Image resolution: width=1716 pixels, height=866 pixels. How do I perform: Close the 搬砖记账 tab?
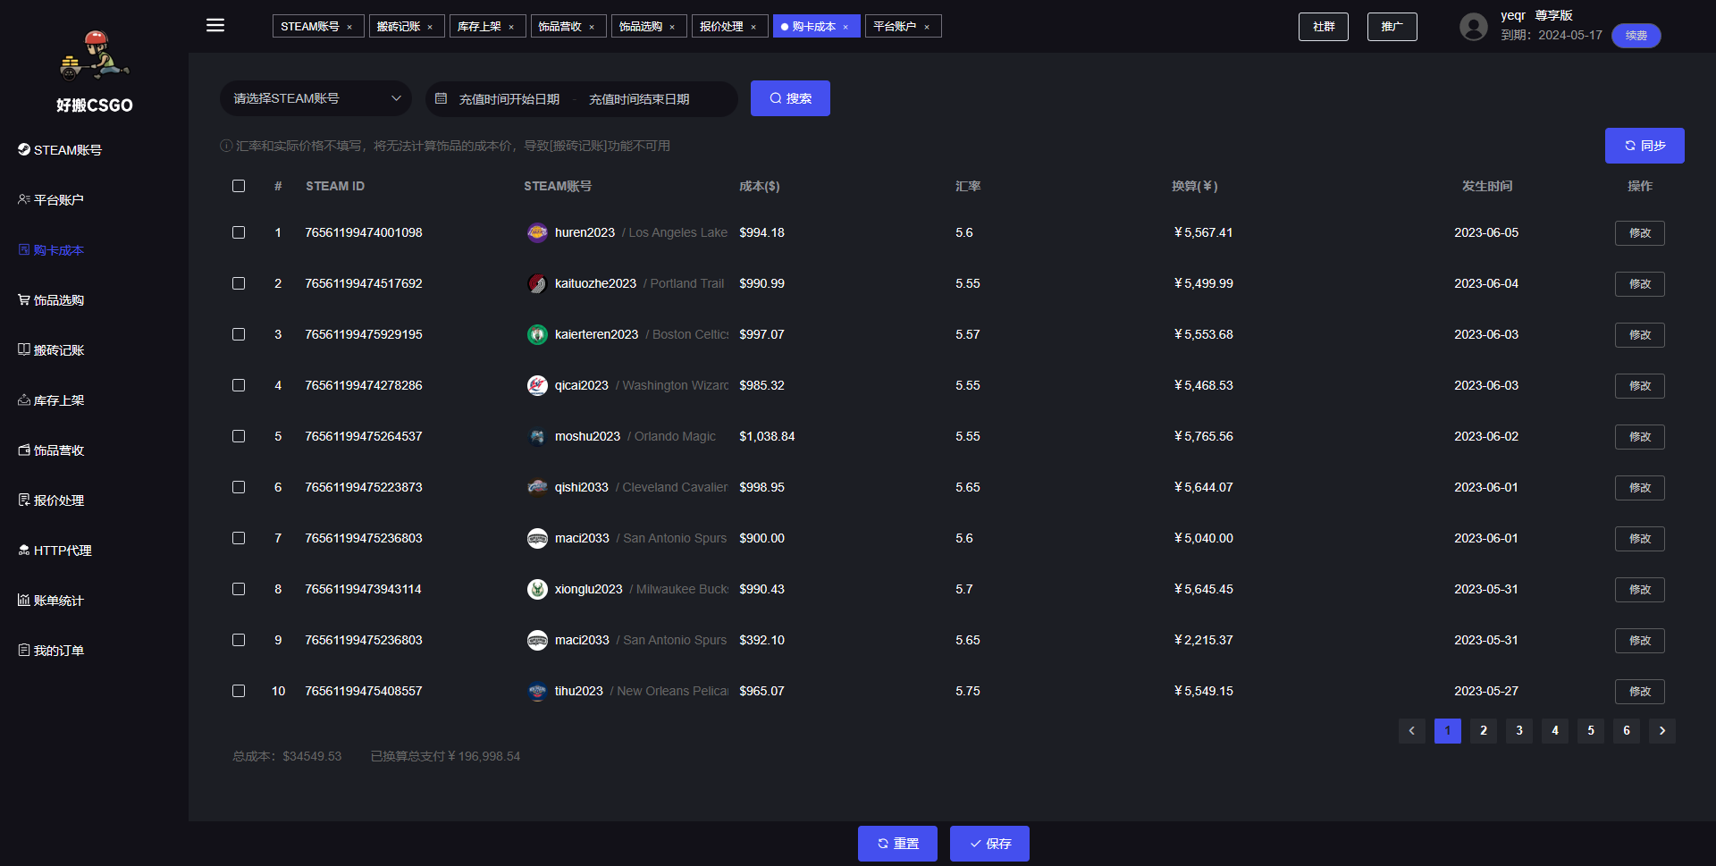pos(430,27)
